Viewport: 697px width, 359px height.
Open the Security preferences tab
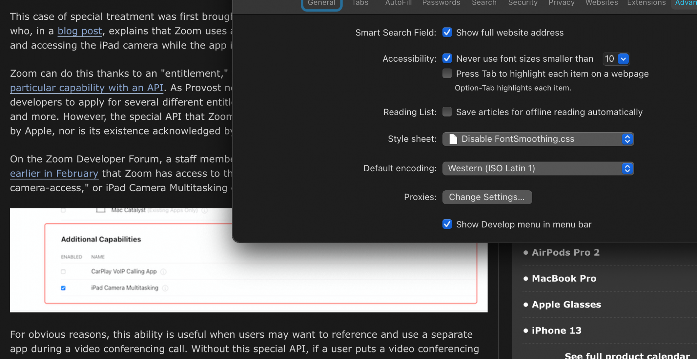click(x=523, y=3)
